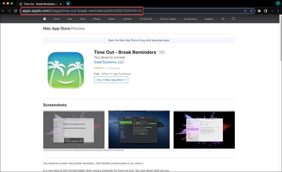
Task: Open the Support menu item
Action: pos(209,19)
